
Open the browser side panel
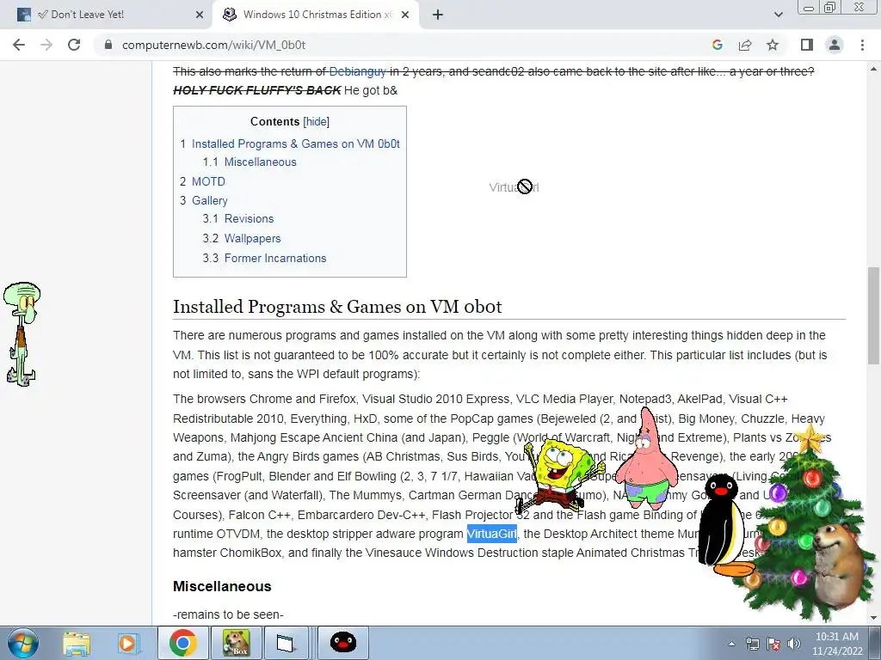click(807, 45)
